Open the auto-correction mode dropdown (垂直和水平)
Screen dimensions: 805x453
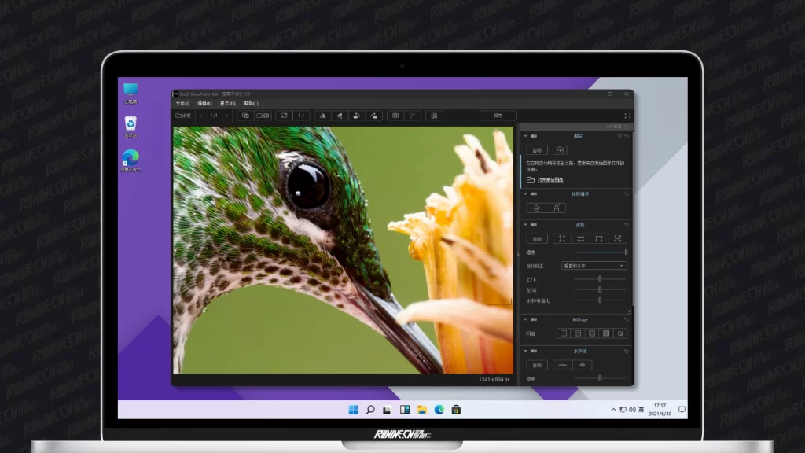tap(594, 266)
